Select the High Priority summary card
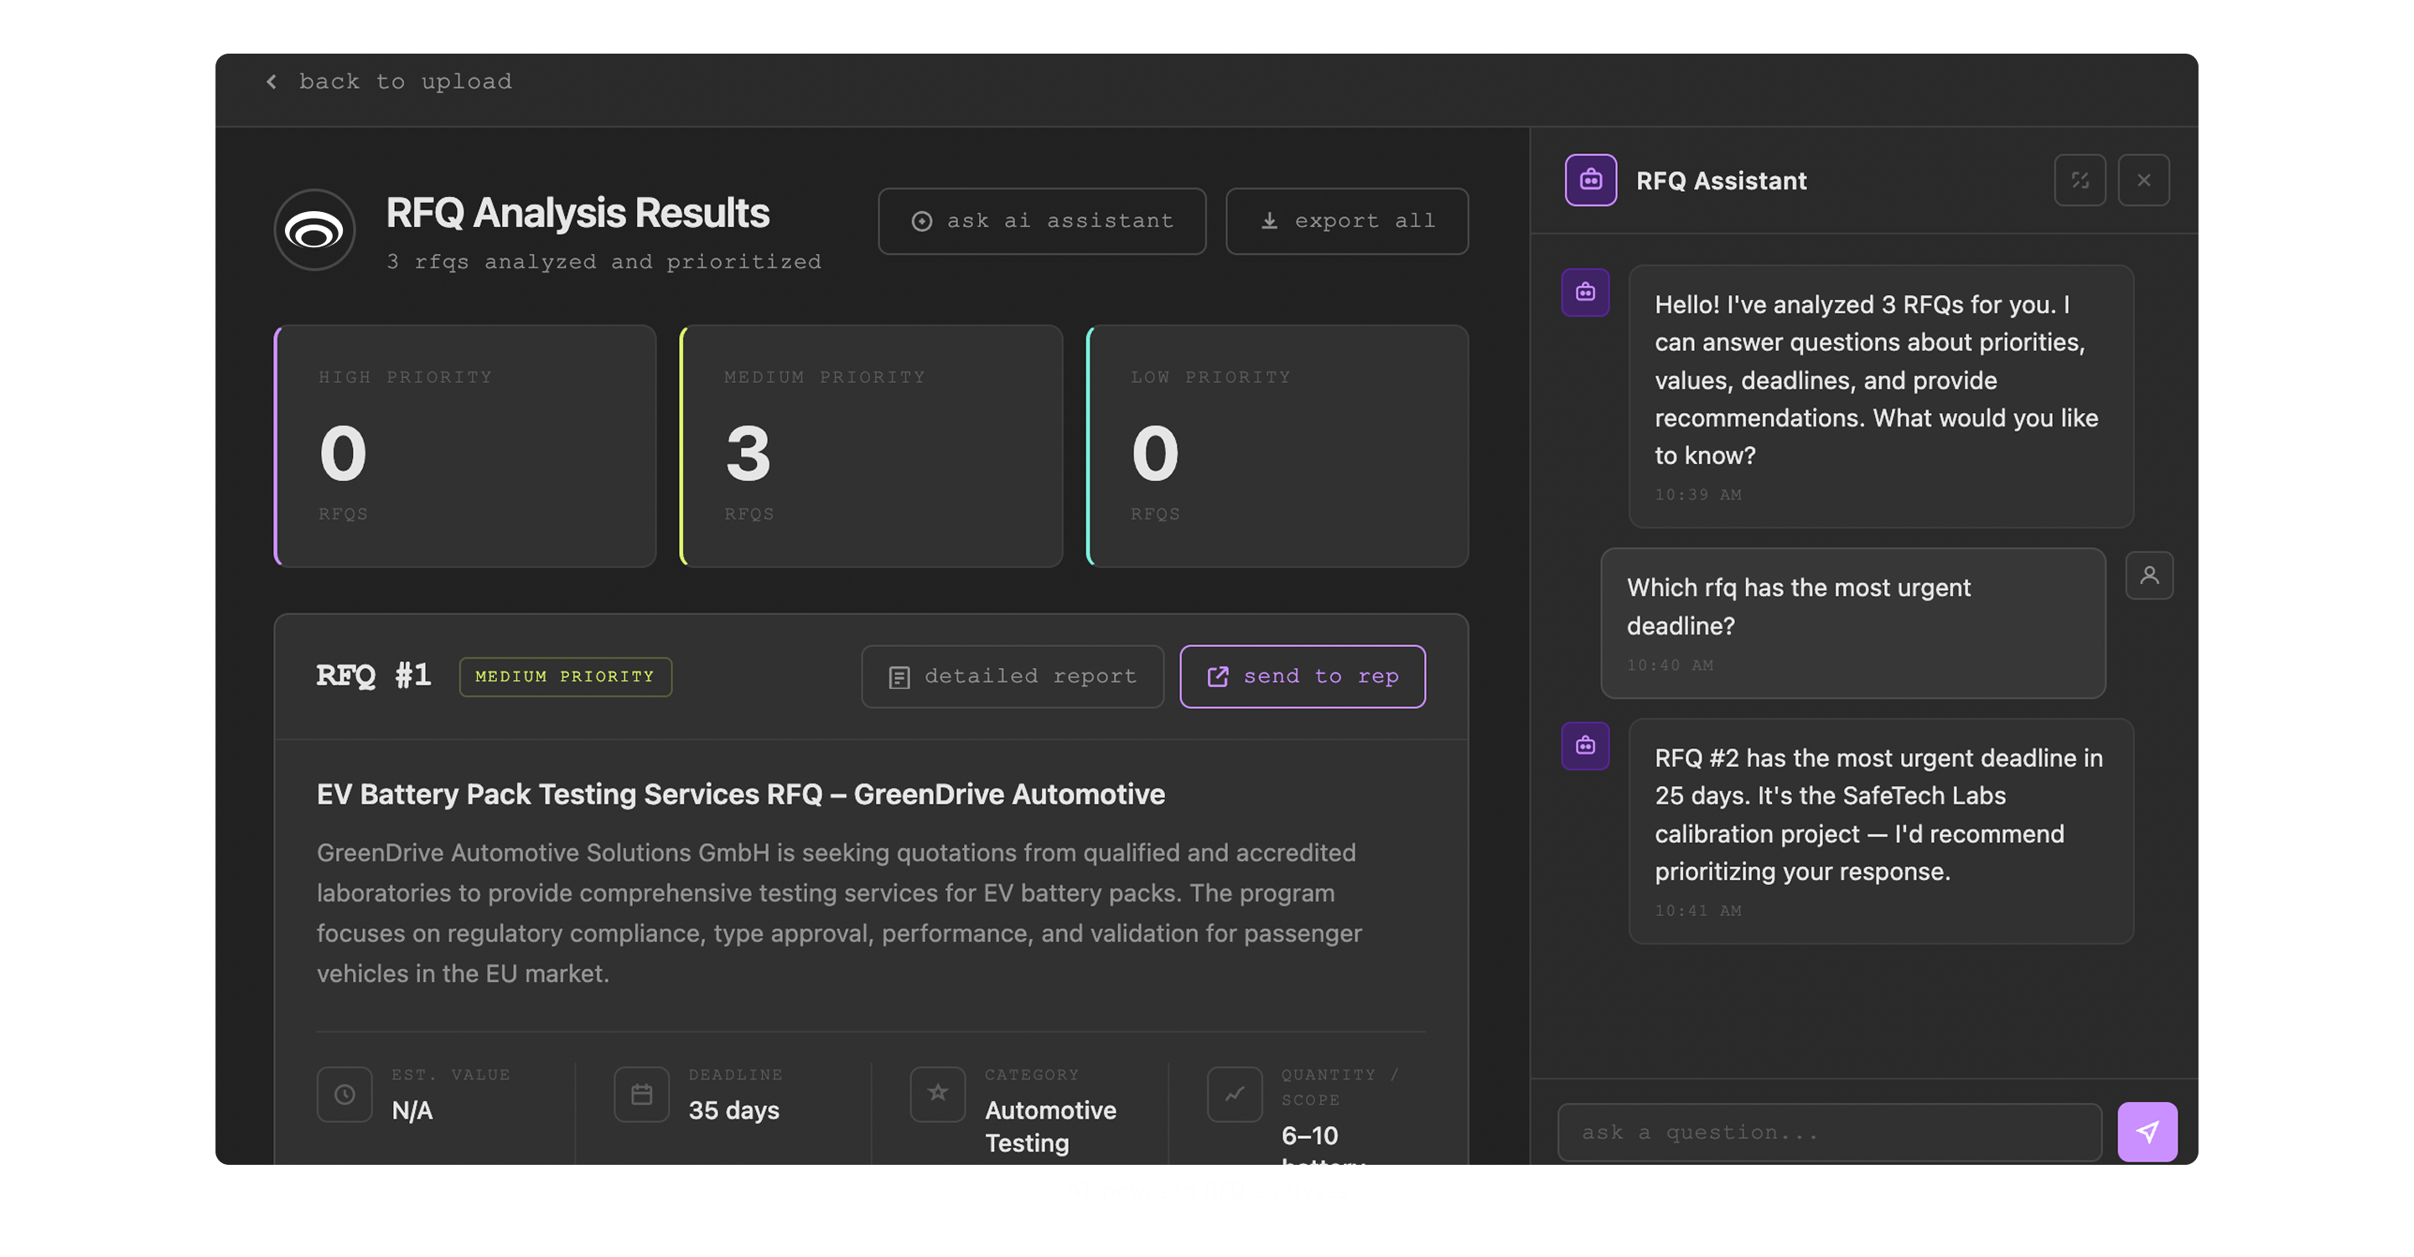Viewport: 2414px width, 1257px height. coord(465,446)
